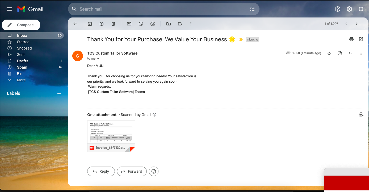Move the email to a folder
This screenshot has width=369, height=192.
coord(168,24)
